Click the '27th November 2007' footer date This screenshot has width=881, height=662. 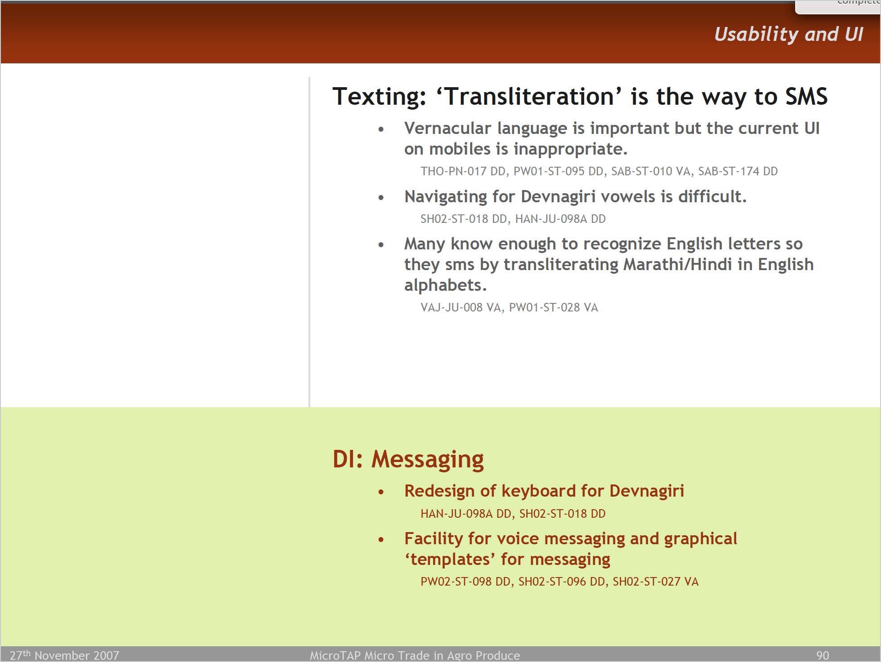(64, 655)
